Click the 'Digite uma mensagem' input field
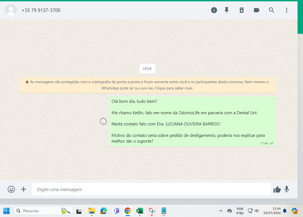Viewport: 303px width, 217px height. [x=151, y=189]
